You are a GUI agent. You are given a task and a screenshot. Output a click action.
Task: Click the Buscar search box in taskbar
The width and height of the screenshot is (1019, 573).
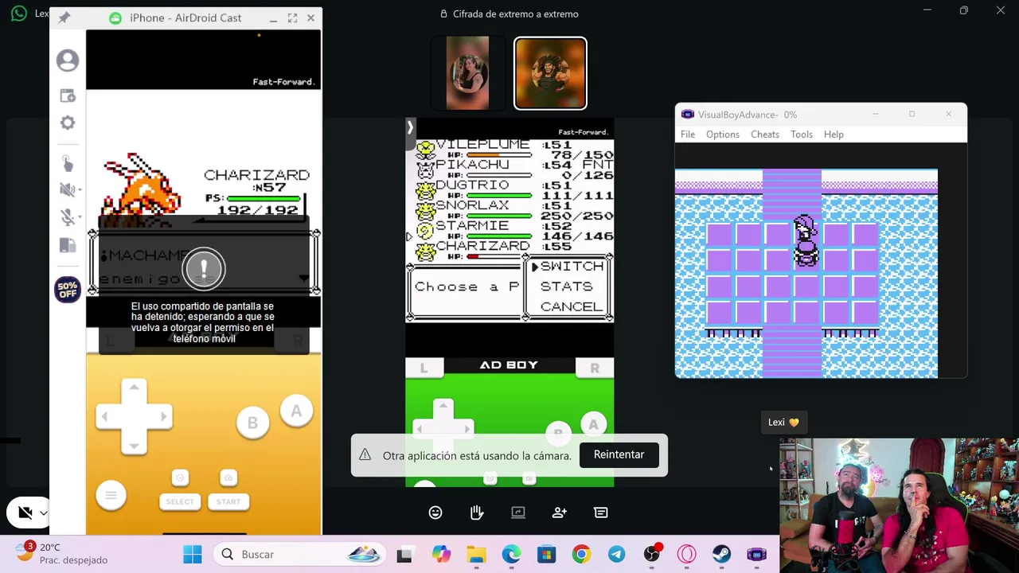(300, 554)
